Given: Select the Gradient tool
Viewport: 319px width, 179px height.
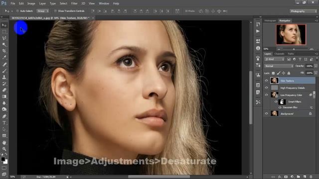Looking at the screenshot, I should [4, 96].
